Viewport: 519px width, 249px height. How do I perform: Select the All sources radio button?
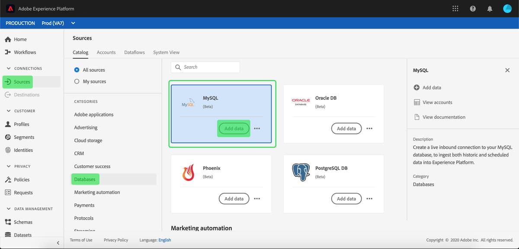click(x=77, y=70)
